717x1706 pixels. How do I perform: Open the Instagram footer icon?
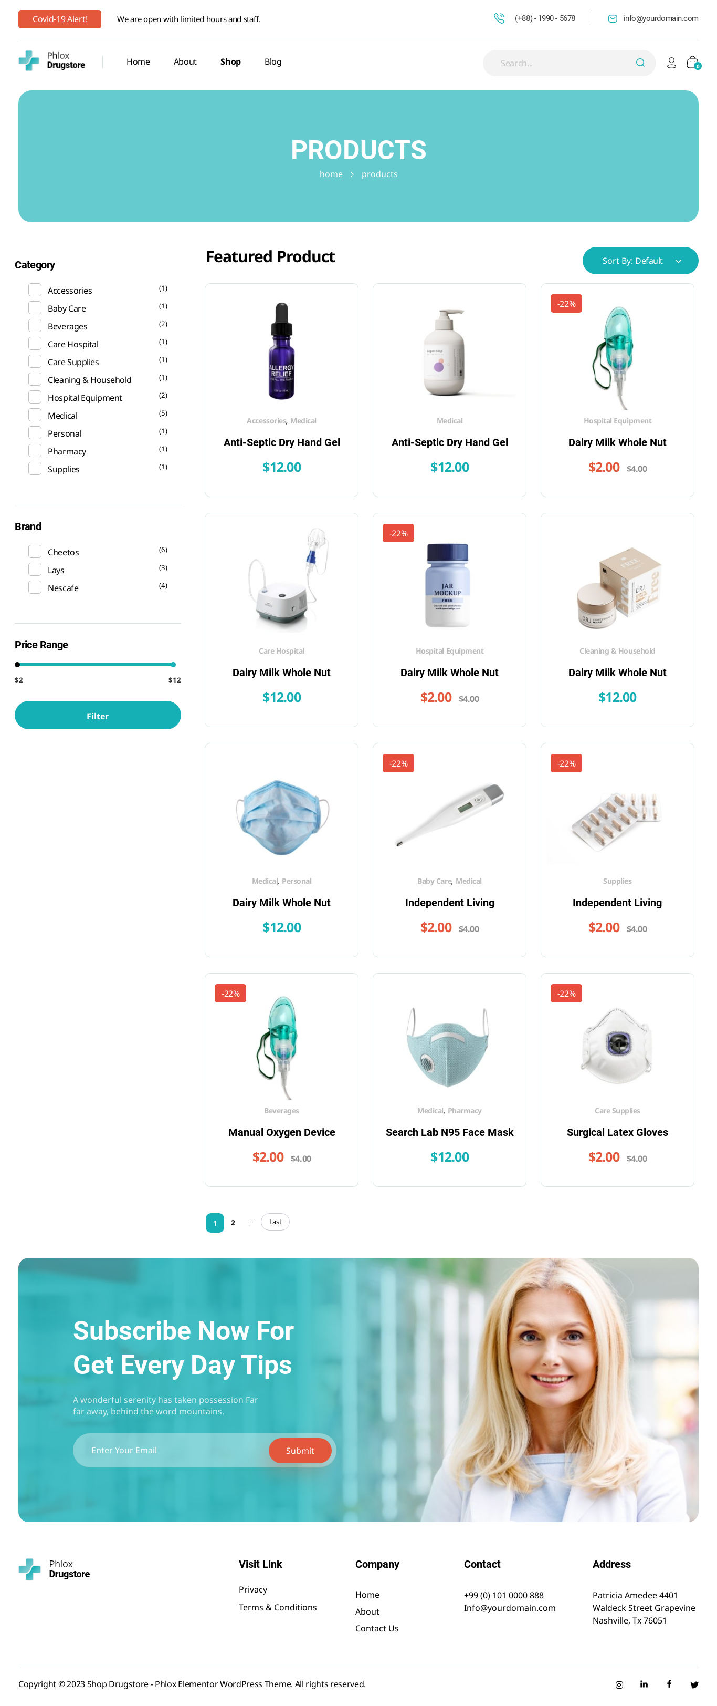[619, 1685]
